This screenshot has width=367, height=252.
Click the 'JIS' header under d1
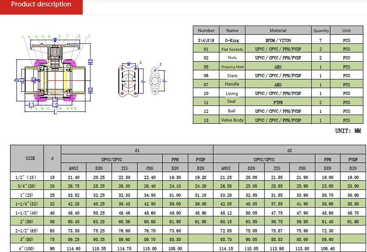click(124, 168)
